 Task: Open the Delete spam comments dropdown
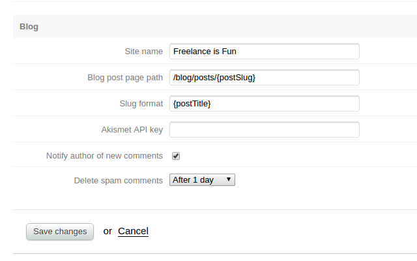pyautogui.click(x=201, y=180)
